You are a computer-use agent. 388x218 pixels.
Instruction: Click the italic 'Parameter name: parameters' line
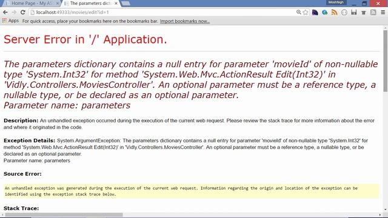67,105
